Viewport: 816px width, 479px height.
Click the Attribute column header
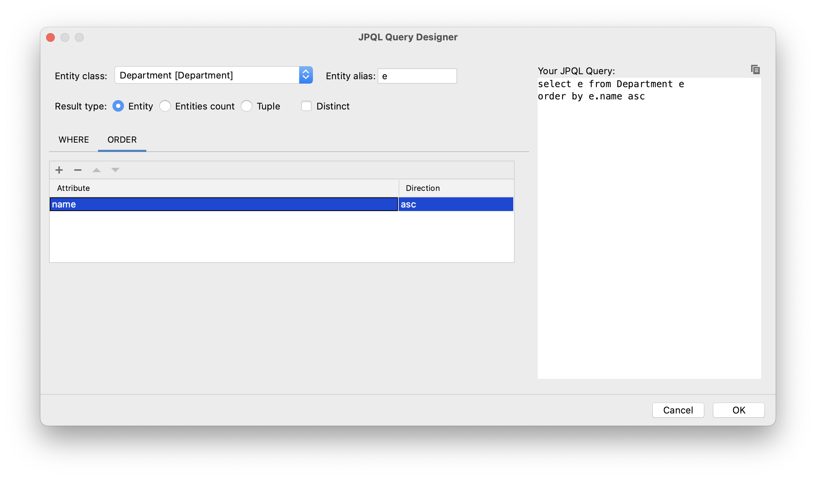pyautogui.click(x=224, y=188)
